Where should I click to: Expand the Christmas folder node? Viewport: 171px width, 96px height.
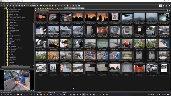(x=6, y=24)
